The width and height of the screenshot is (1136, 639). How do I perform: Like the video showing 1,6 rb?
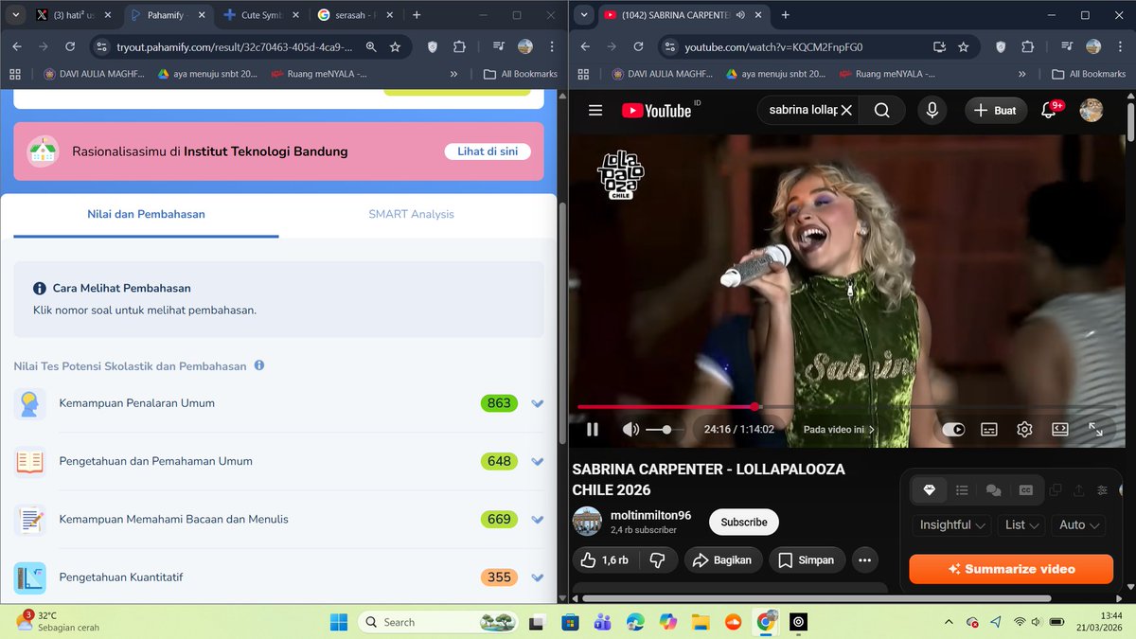[605, 560]
